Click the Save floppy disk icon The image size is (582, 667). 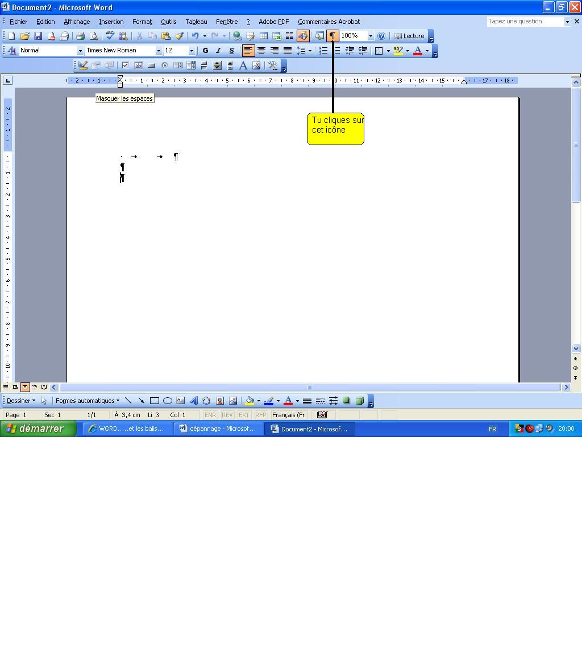[38, 36]
